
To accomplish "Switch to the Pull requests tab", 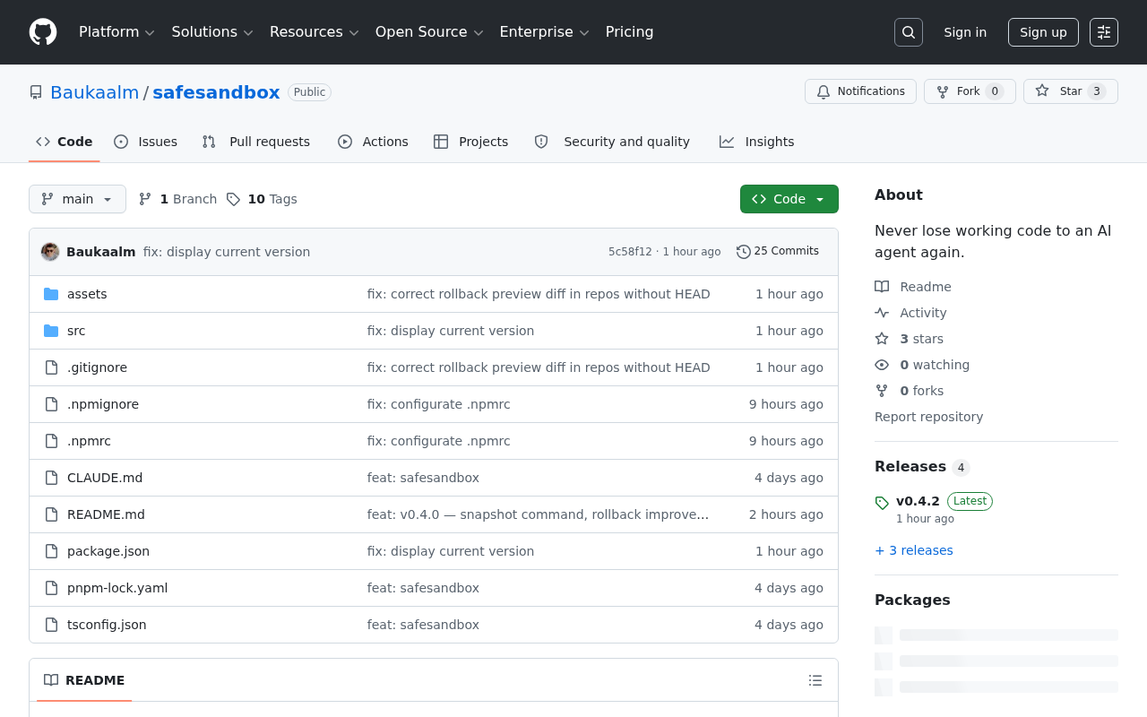I will pos(256,142).
